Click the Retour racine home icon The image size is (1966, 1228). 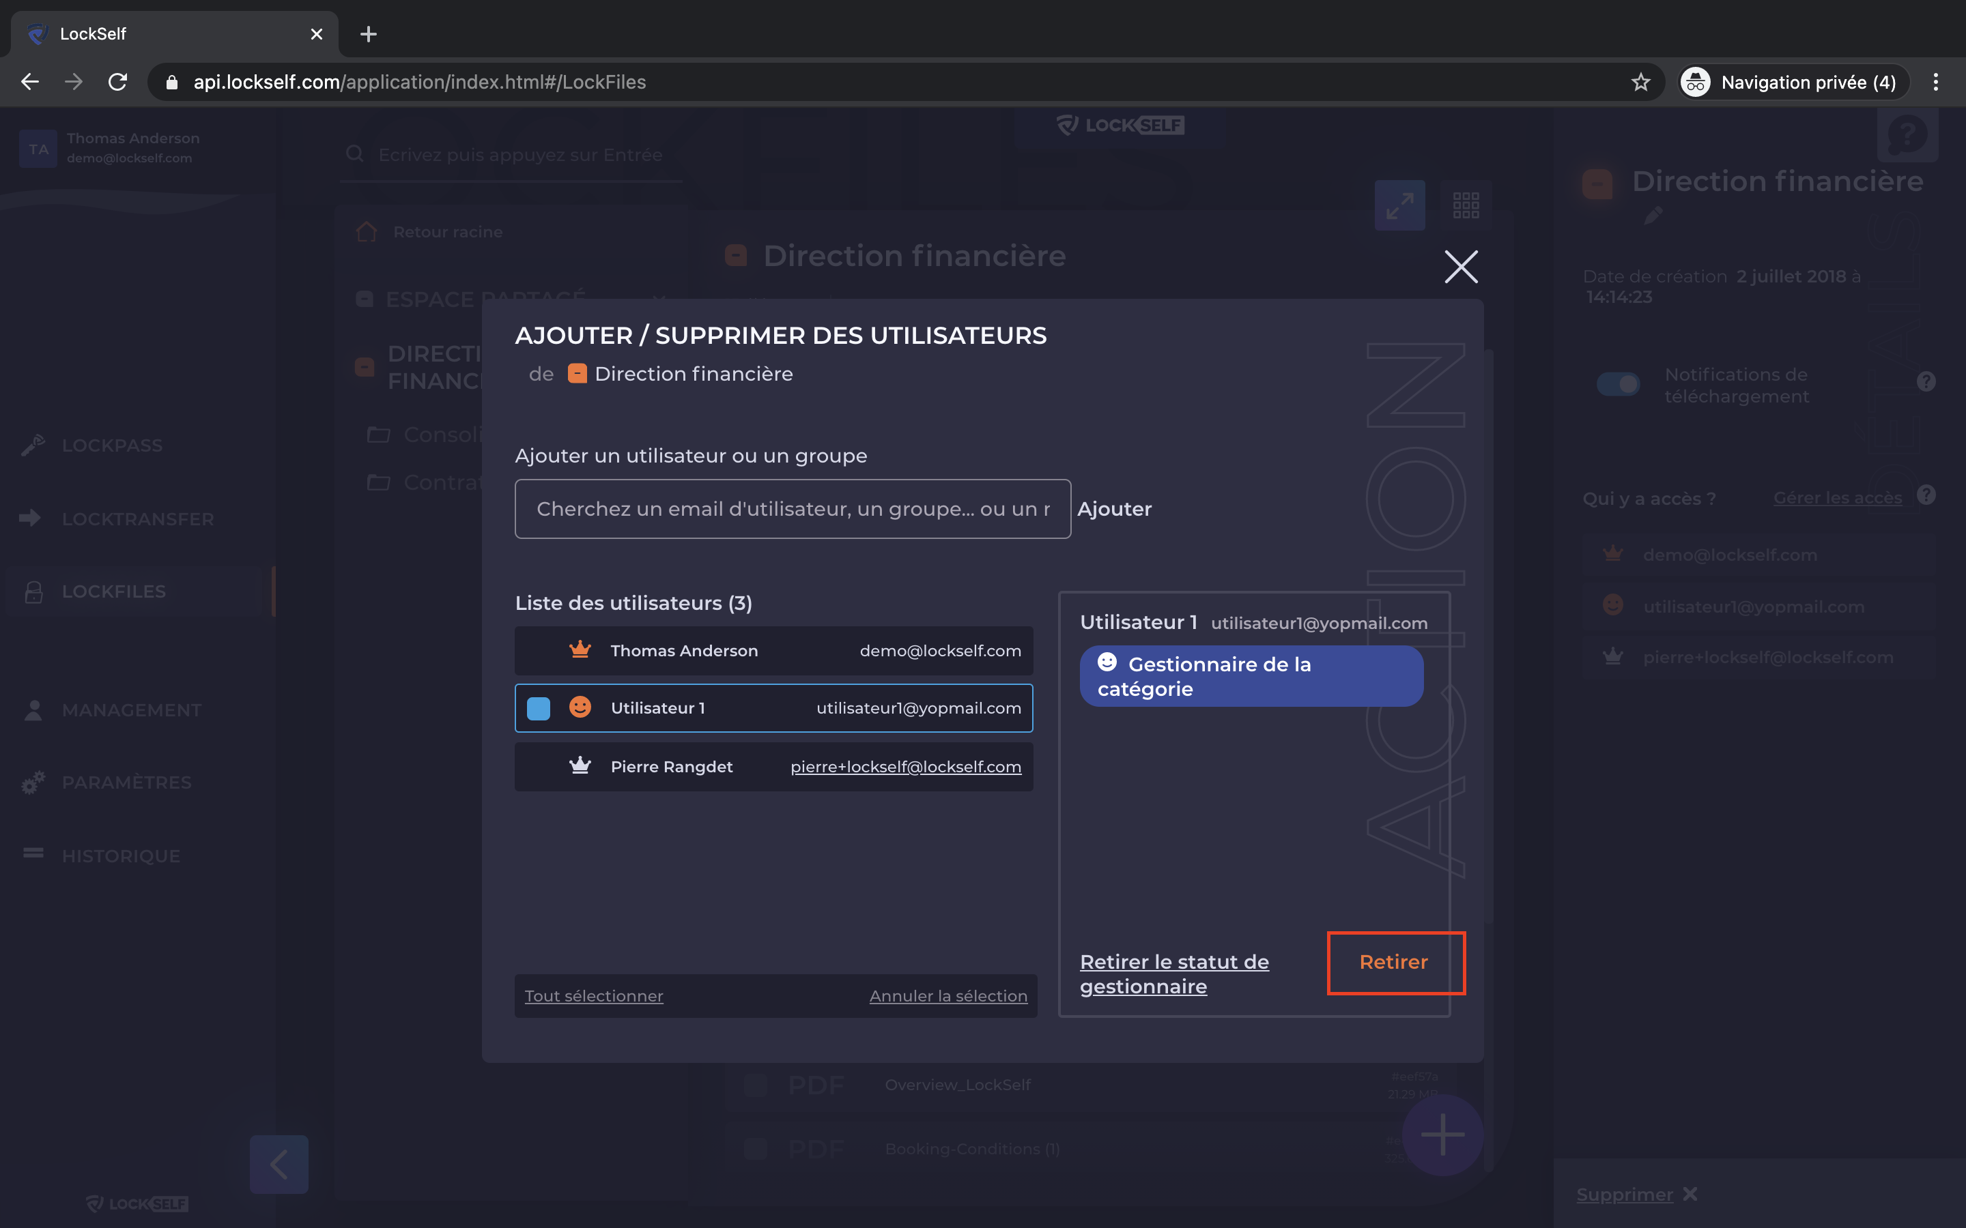click(x=367, y=231)
